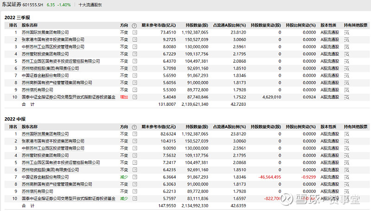Viewport: 371px width, 211px height.
Task: Open other holdings icon for 苏州国际发展集团 in 中报
Action: (346, 134)
